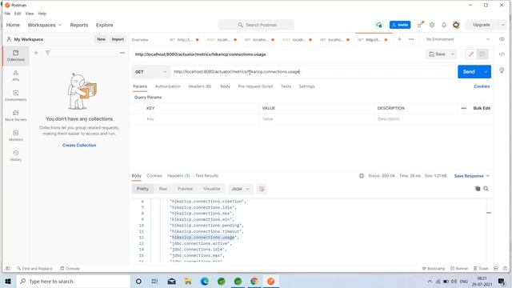The image size is (512, 288).
Task: Click the edit pencil icon
Action: click(x=471, y=54)
